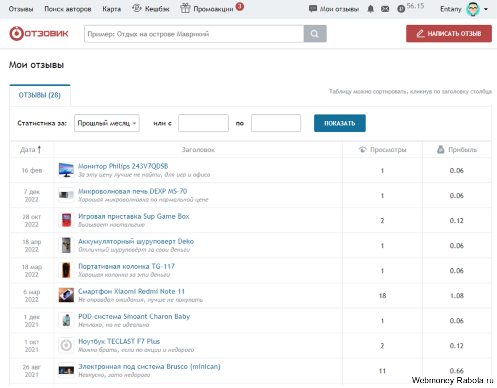
Task: Open the Smoant Charon Baby thumbnail
Action: (x=66, y=320)
